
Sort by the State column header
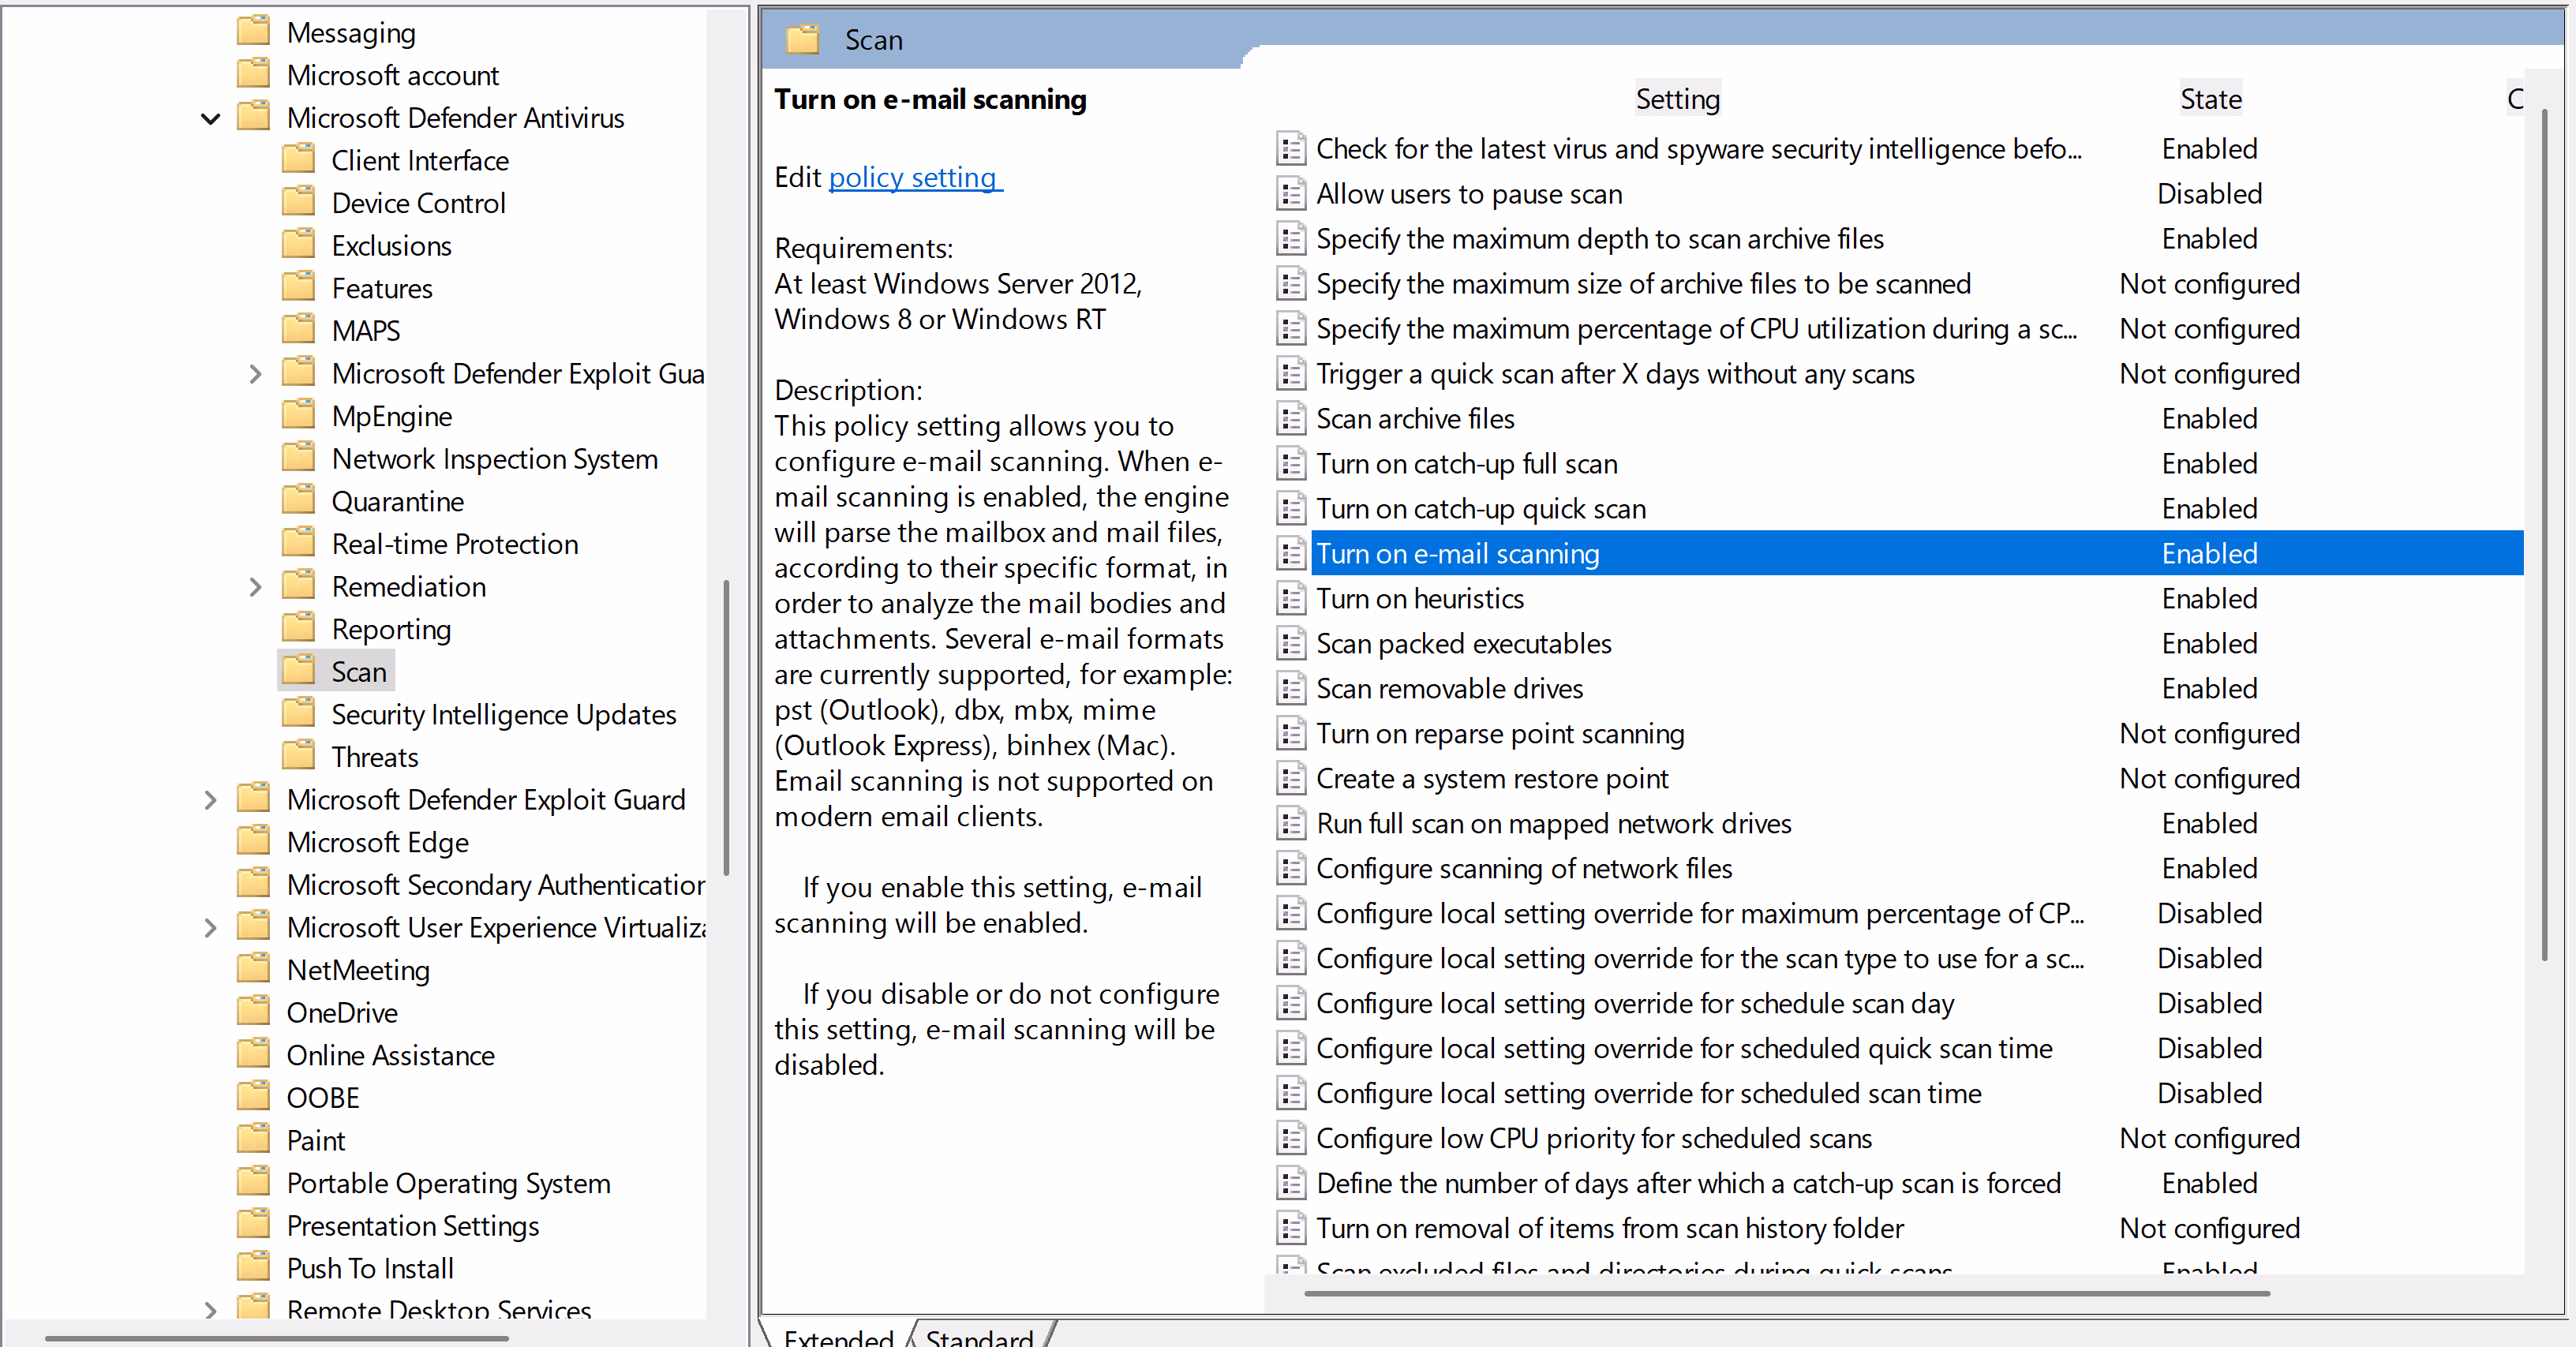coord(2210,99)
